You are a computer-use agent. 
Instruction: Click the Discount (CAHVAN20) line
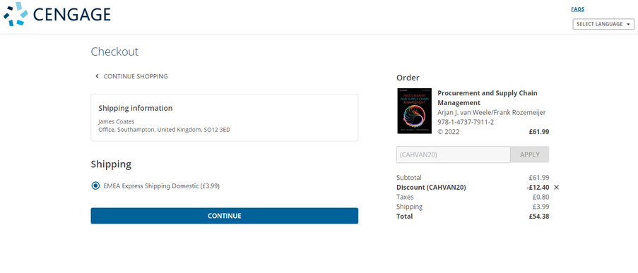coord(473,187)
